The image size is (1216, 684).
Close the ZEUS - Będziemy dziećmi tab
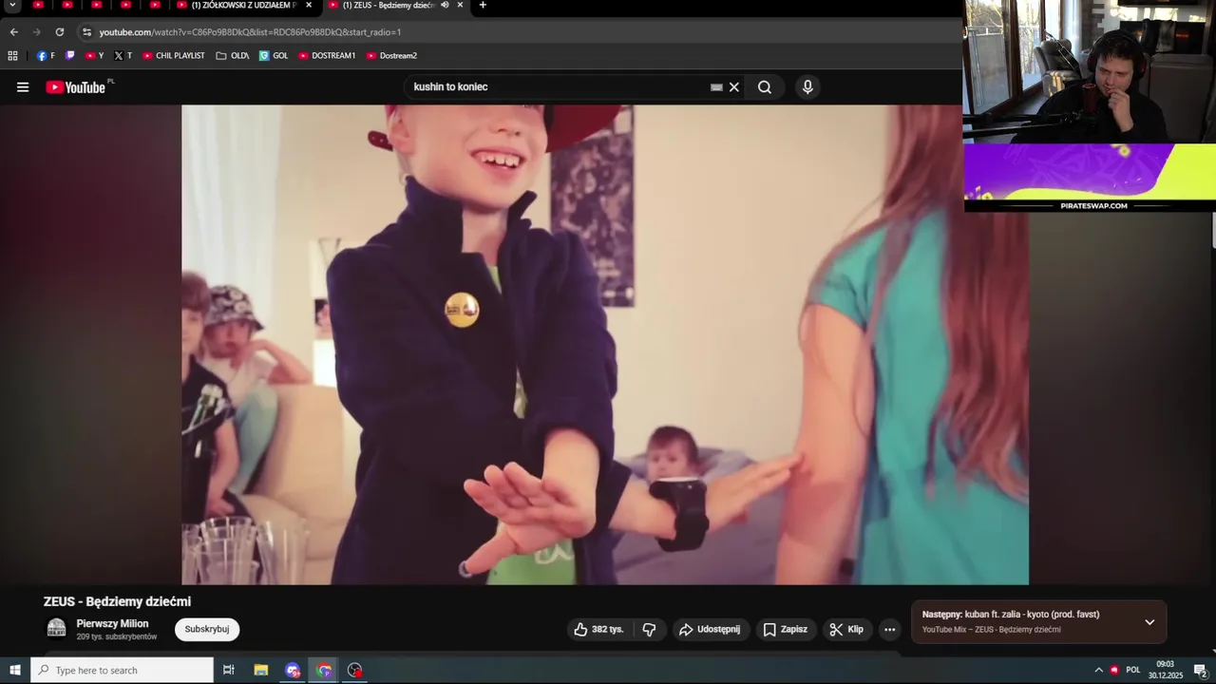point(461,5)
